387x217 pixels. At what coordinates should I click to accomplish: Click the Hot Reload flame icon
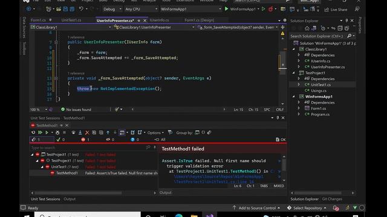(270, 9)
